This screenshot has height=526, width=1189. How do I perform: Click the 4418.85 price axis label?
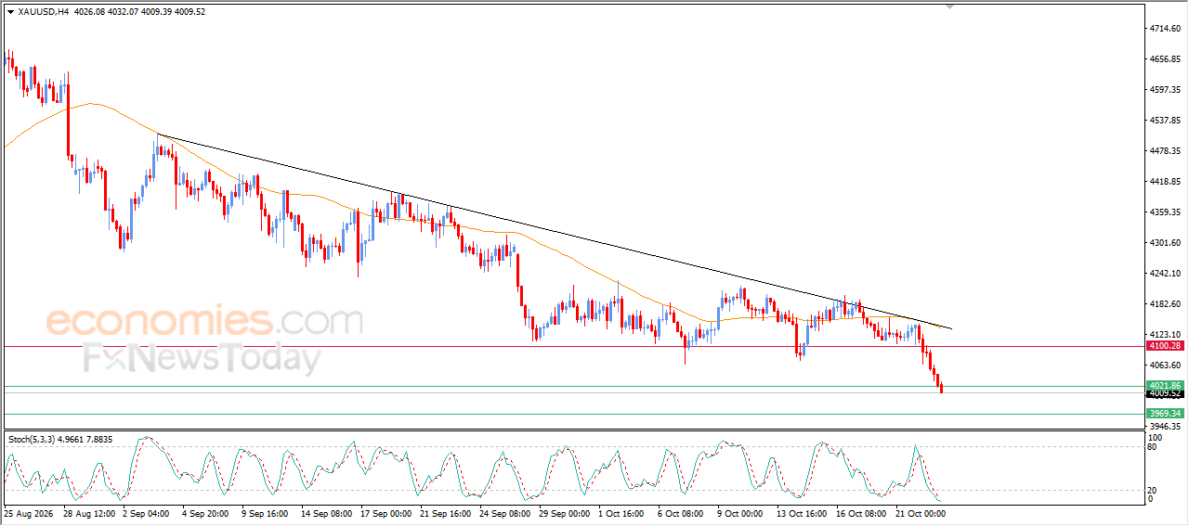[x=1165, y=182]
